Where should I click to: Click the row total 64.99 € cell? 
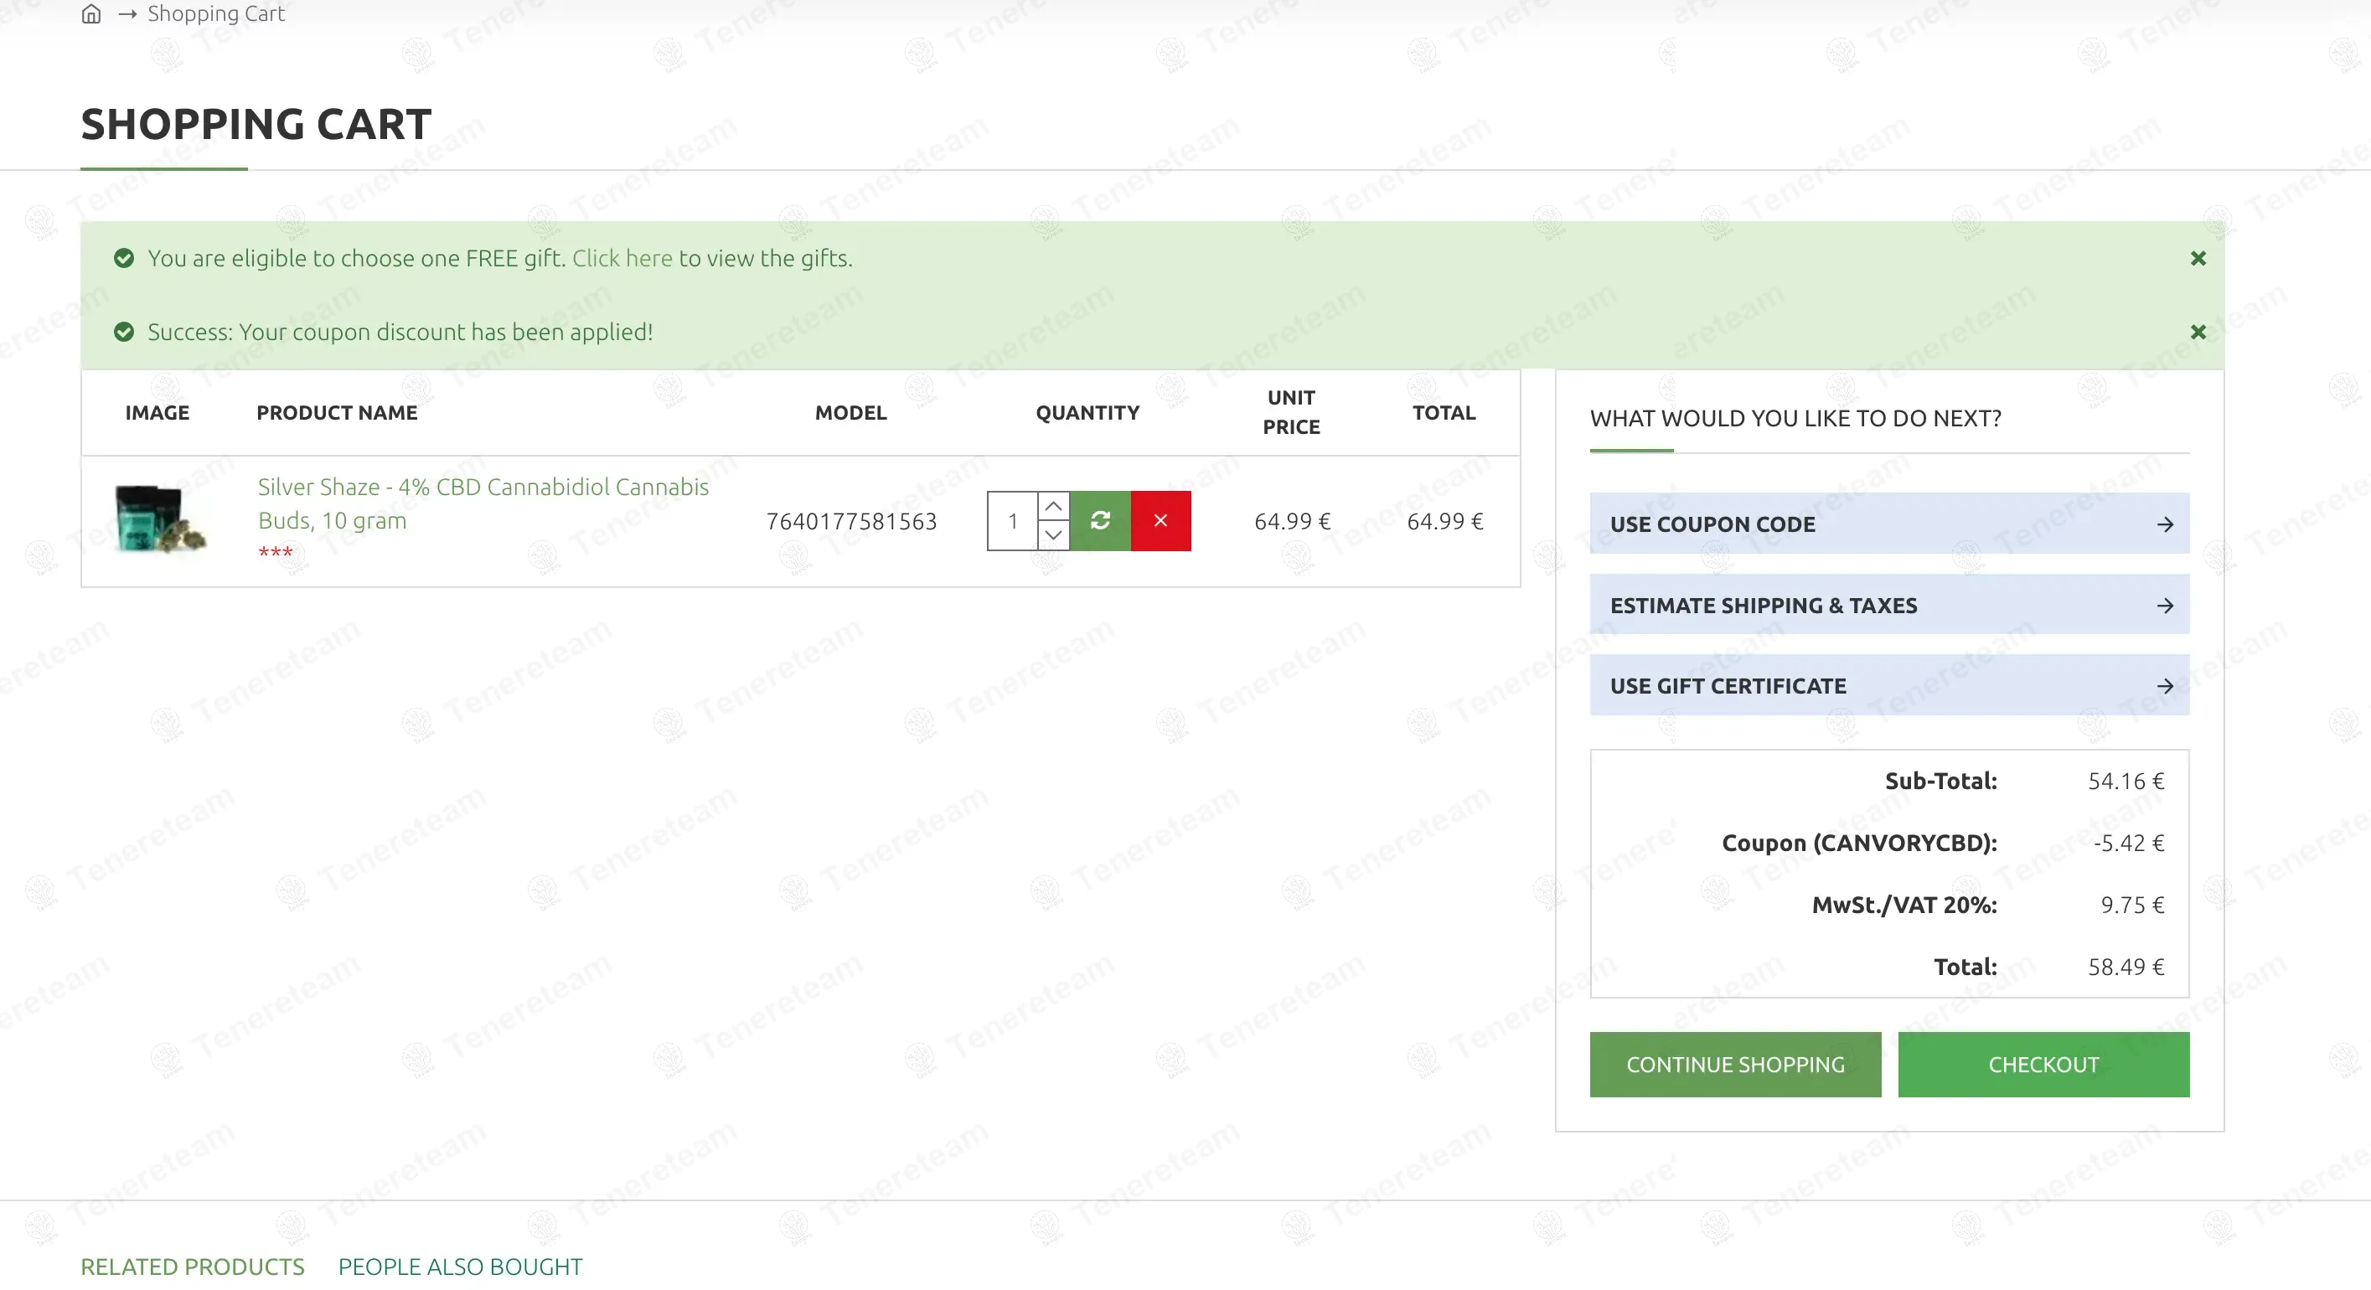pos(1444,521)
